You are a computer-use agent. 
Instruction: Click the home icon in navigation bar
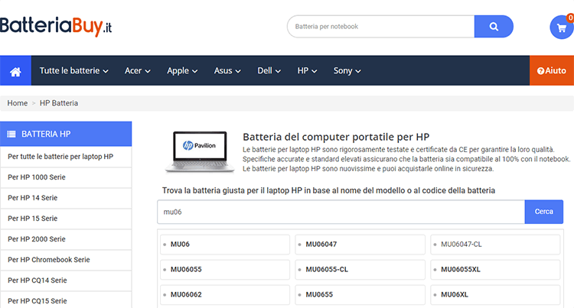pyautogui.click(x=15, y=70)
